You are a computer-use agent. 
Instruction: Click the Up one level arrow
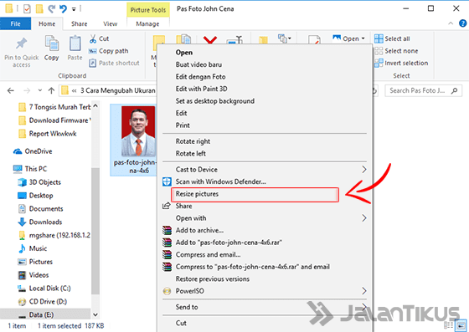pos(51,90)
